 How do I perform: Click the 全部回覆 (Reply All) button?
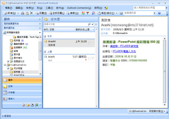[57, 13]
